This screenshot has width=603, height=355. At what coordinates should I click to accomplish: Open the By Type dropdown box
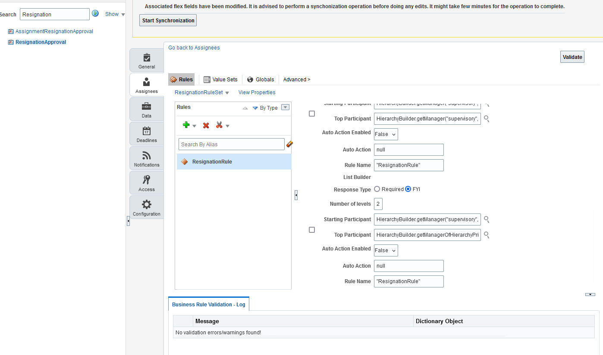(x=285, y=108)
